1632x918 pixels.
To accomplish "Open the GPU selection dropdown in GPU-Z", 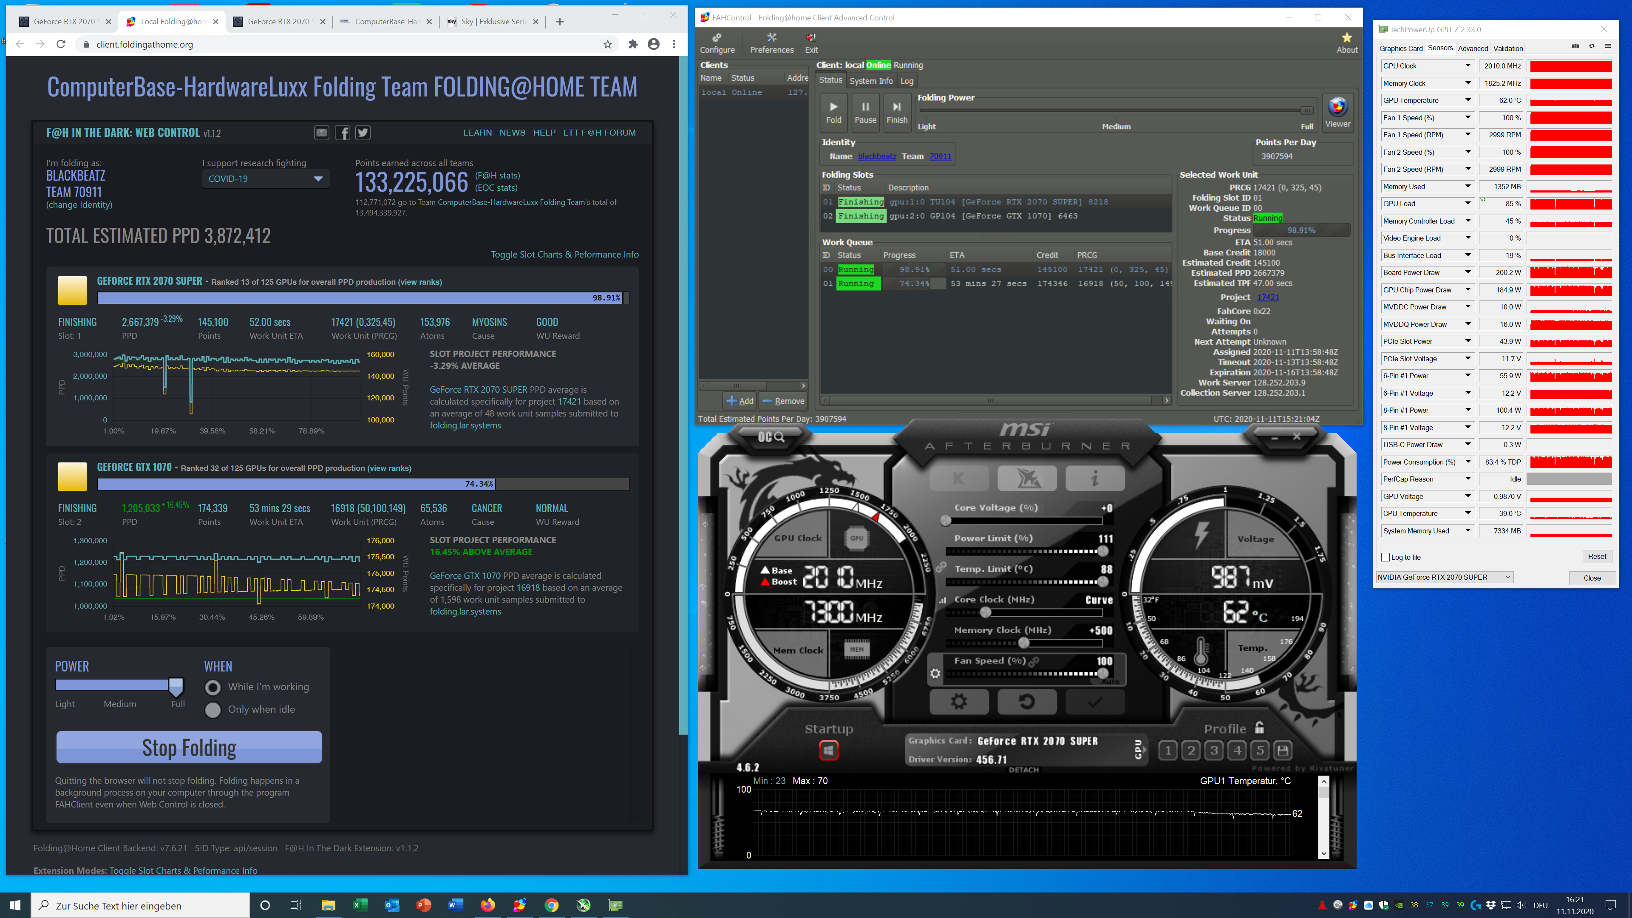I will tap(1445, 577).
